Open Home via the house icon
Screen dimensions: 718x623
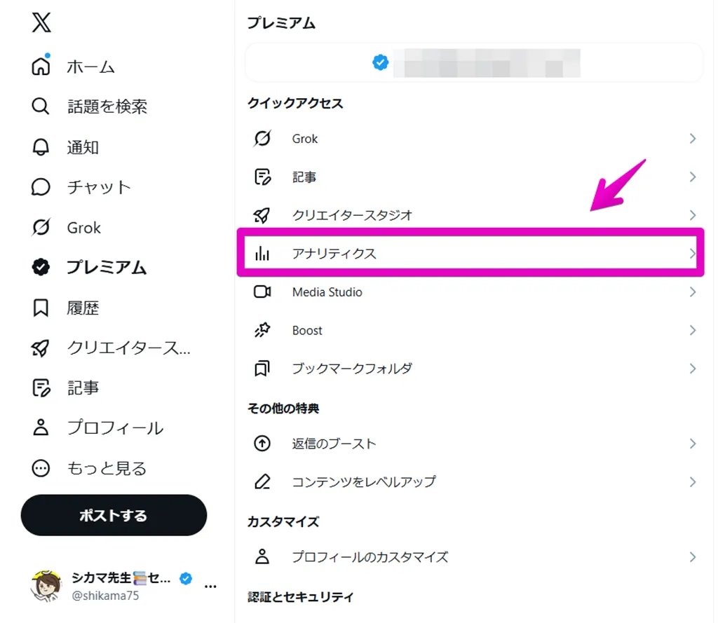(x=41, y=65)
